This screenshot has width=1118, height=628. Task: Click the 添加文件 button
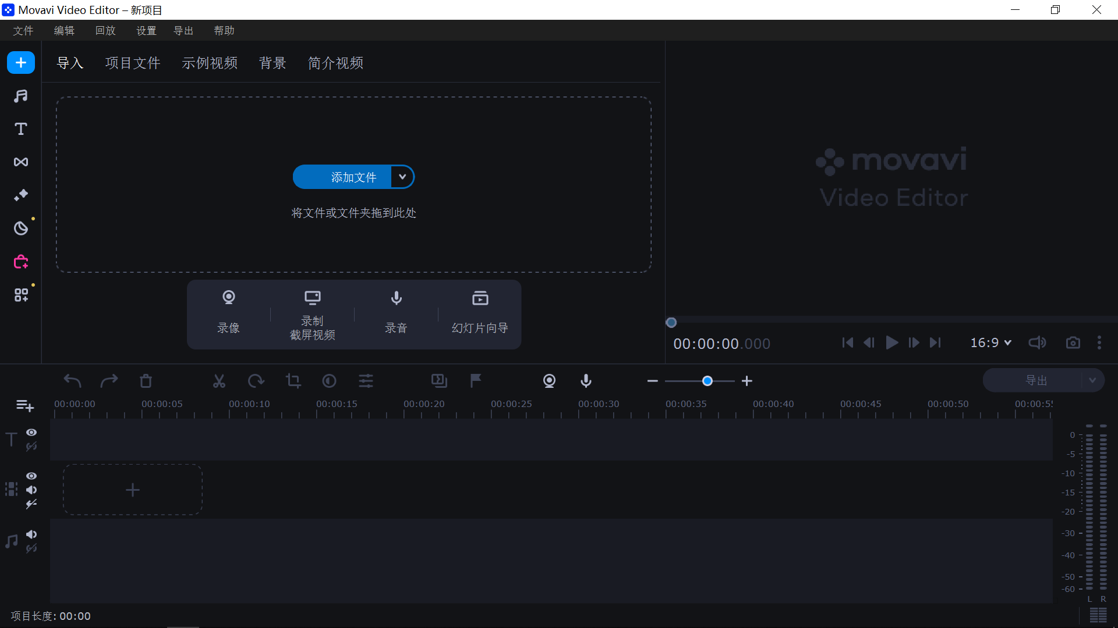(x=342, y=177)
